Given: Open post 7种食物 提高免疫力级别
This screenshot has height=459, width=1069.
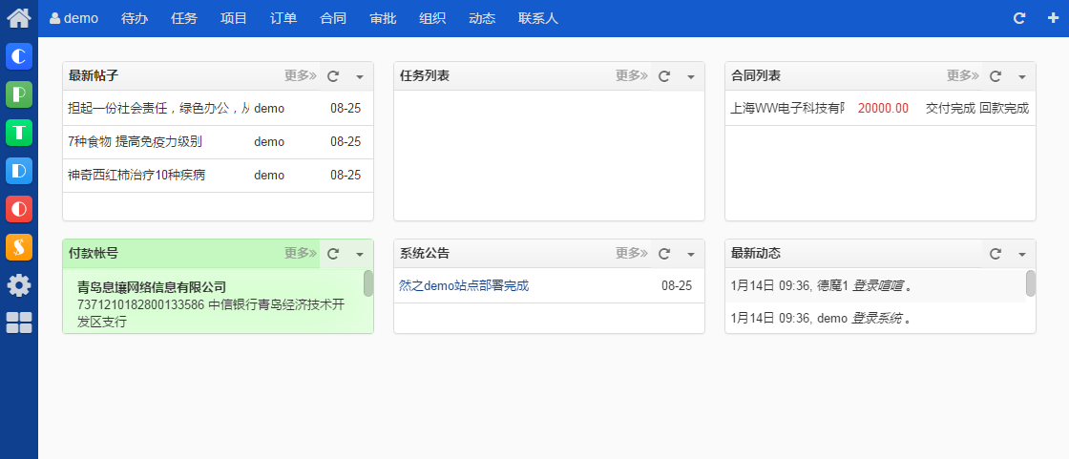Looking at the screenshot, I should point(135,142).
